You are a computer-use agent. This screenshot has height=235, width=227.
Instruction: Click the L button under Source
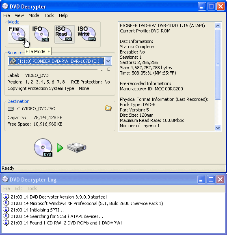102,69
